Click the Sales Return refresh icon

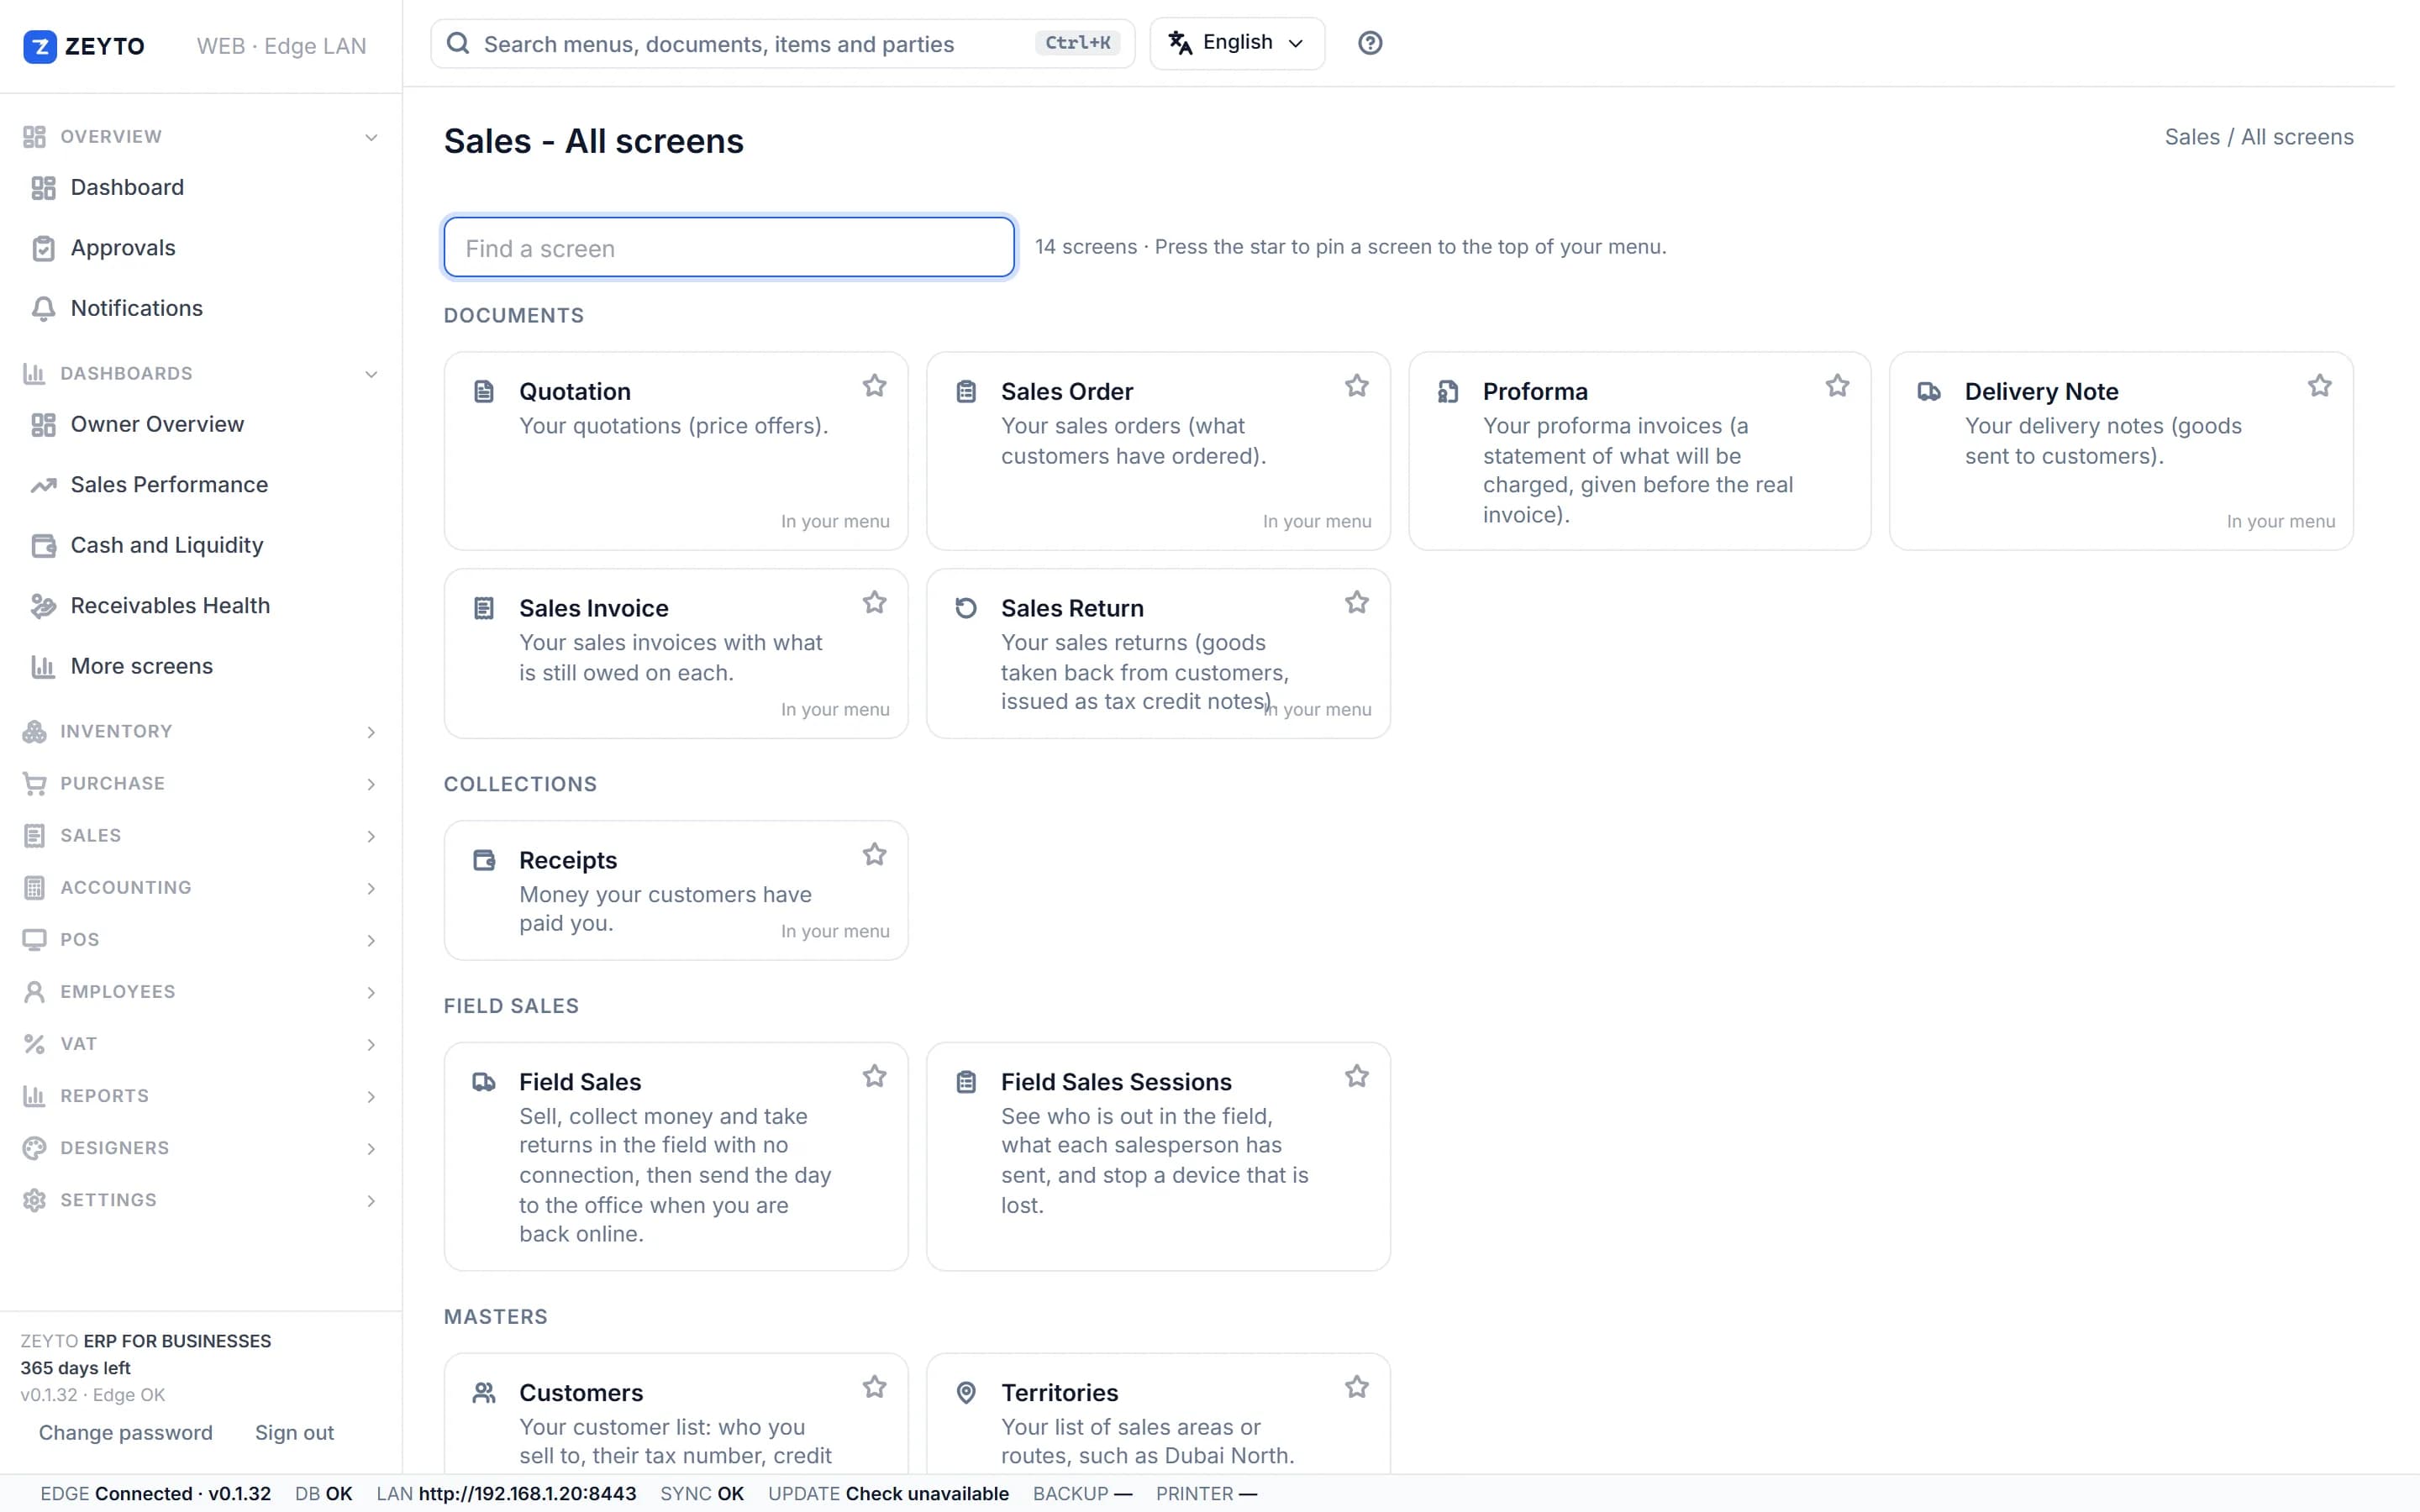966,608
